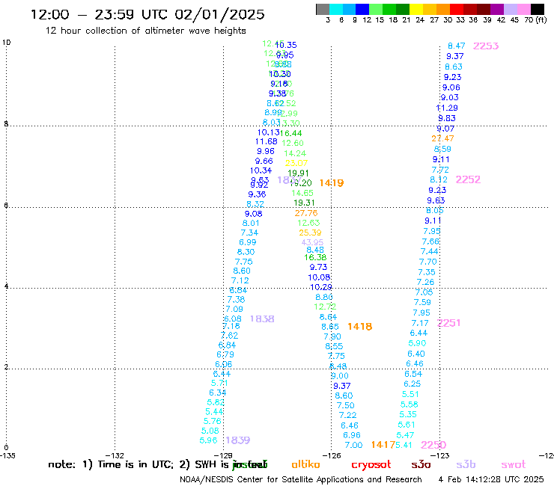This screenshot has height=486, width=554.
Task: Click the wave height value 19.31
Action: (304, 203)
